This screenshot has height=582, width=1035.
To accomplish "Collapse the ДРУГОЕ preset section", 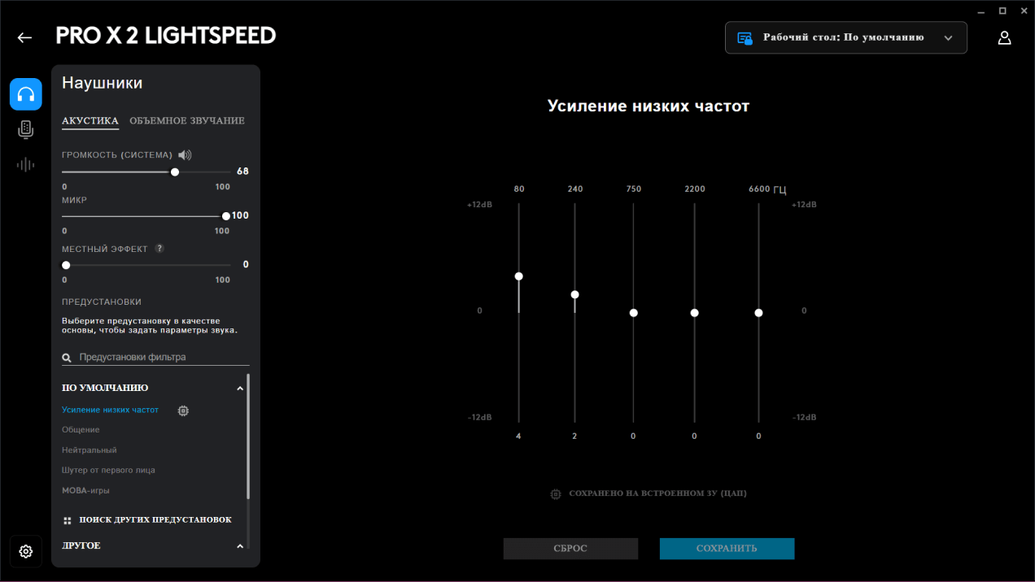I will (239, 546).
